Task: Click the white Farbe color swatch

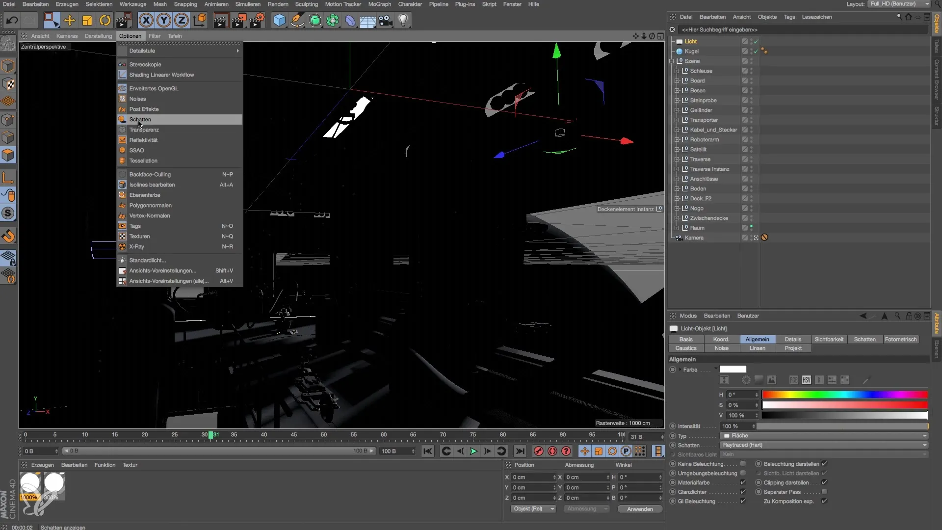Action: pos(733,370)
